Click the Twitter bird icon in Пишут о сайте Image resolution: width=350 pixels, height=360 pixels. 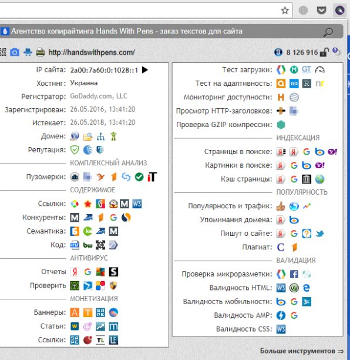pyautogui.click(x=319, y=234)
